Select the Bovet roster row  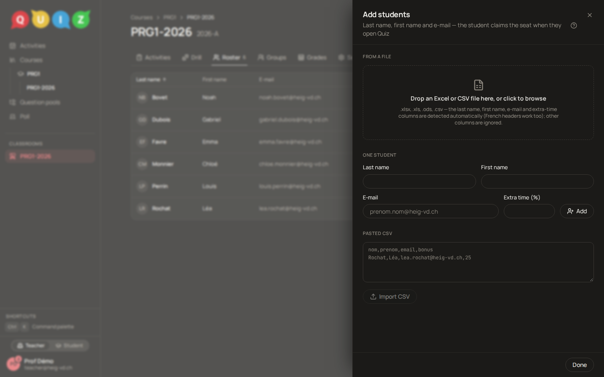(x=242, y=98)
